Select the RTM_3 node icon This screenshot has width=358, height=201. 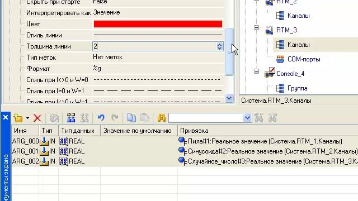click(270, 30)
